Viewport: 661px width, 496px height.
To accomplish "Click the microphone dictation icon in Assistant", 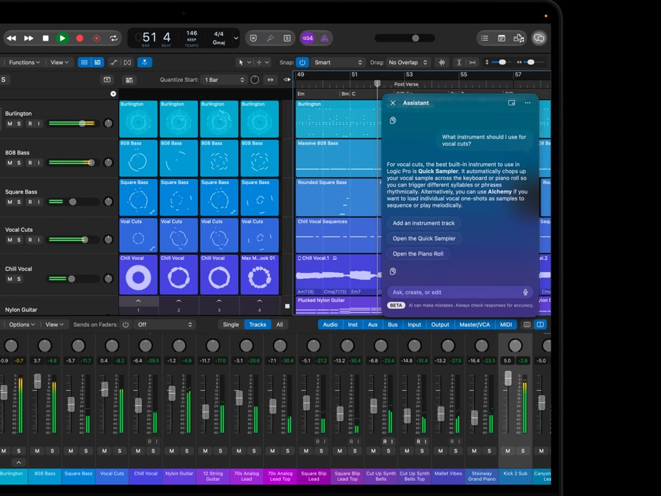I will [525, 292].
